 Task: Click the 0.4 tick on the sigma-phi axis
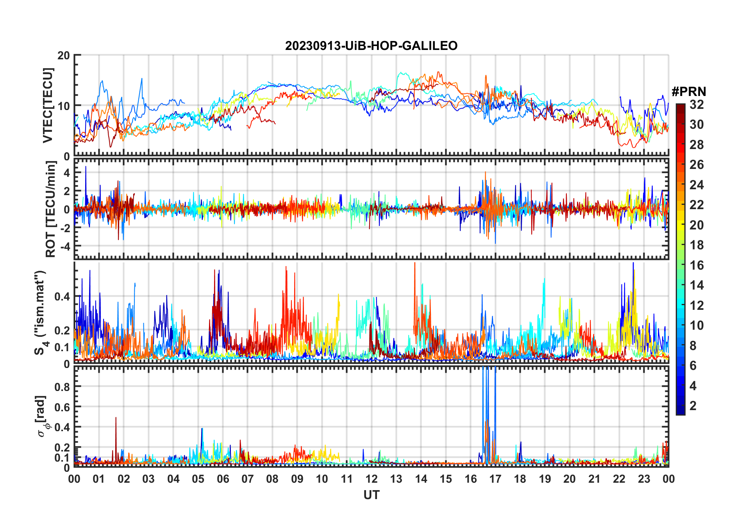coord(63,427)
